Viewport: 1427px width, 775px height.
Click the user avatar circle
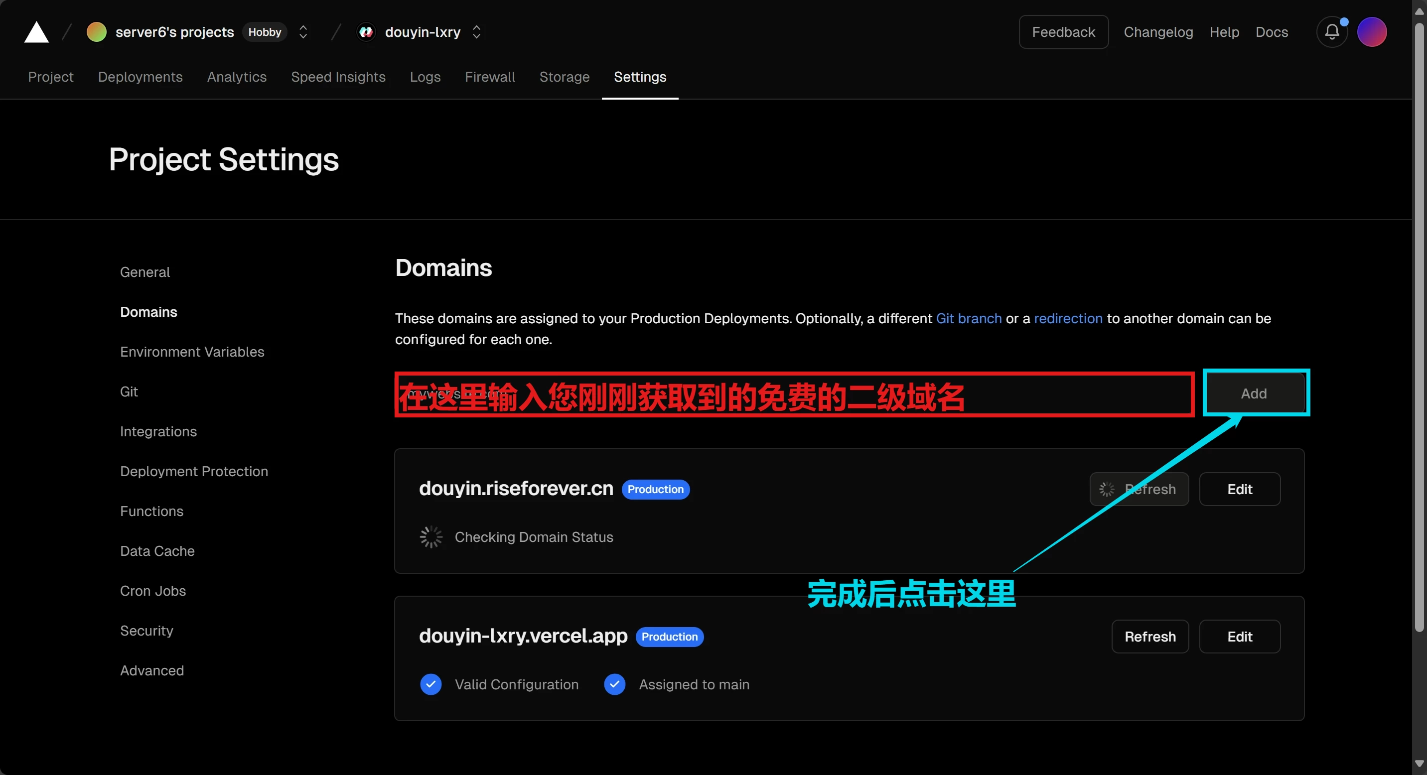pos(1372,32)
